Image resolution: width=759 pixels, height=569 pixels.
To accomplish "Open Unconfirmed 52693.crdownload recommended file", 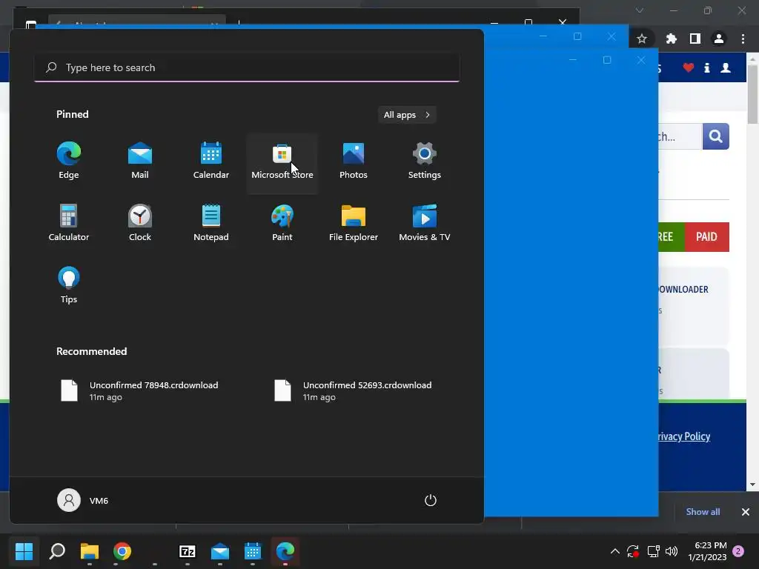I will click(x=354, y=390).
